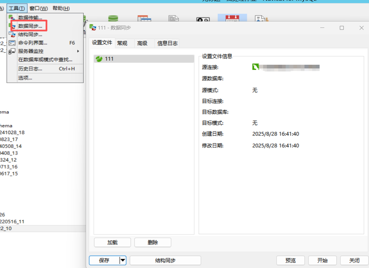
Task: Click the 源连接: label
Action: (210, 67)
